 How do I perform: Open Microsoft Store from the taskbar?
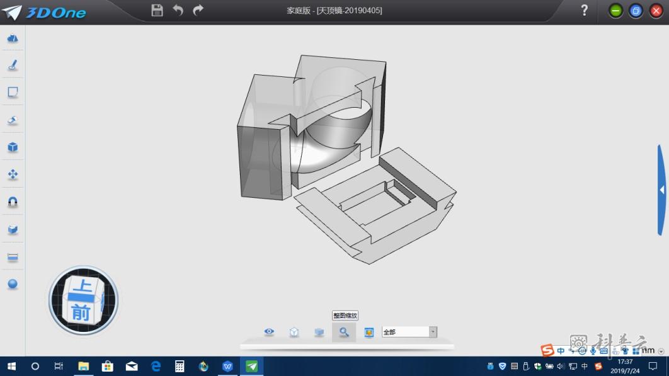tap(108, 366)
